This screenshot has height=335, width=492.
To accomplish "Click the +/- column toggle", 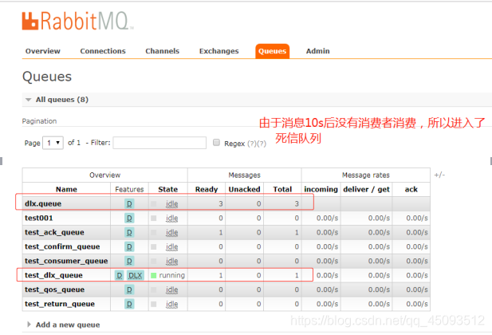I will [x=439, y=175].
